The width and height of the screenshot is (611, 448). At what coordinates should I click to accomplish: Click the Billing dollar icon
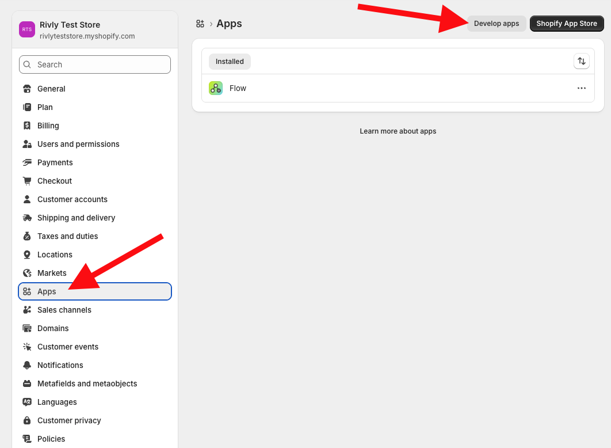27,126
